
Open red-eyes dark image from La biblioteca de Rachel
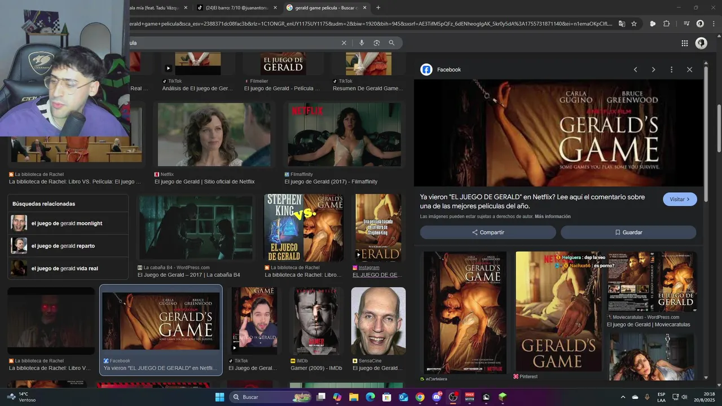coord(51,321)
